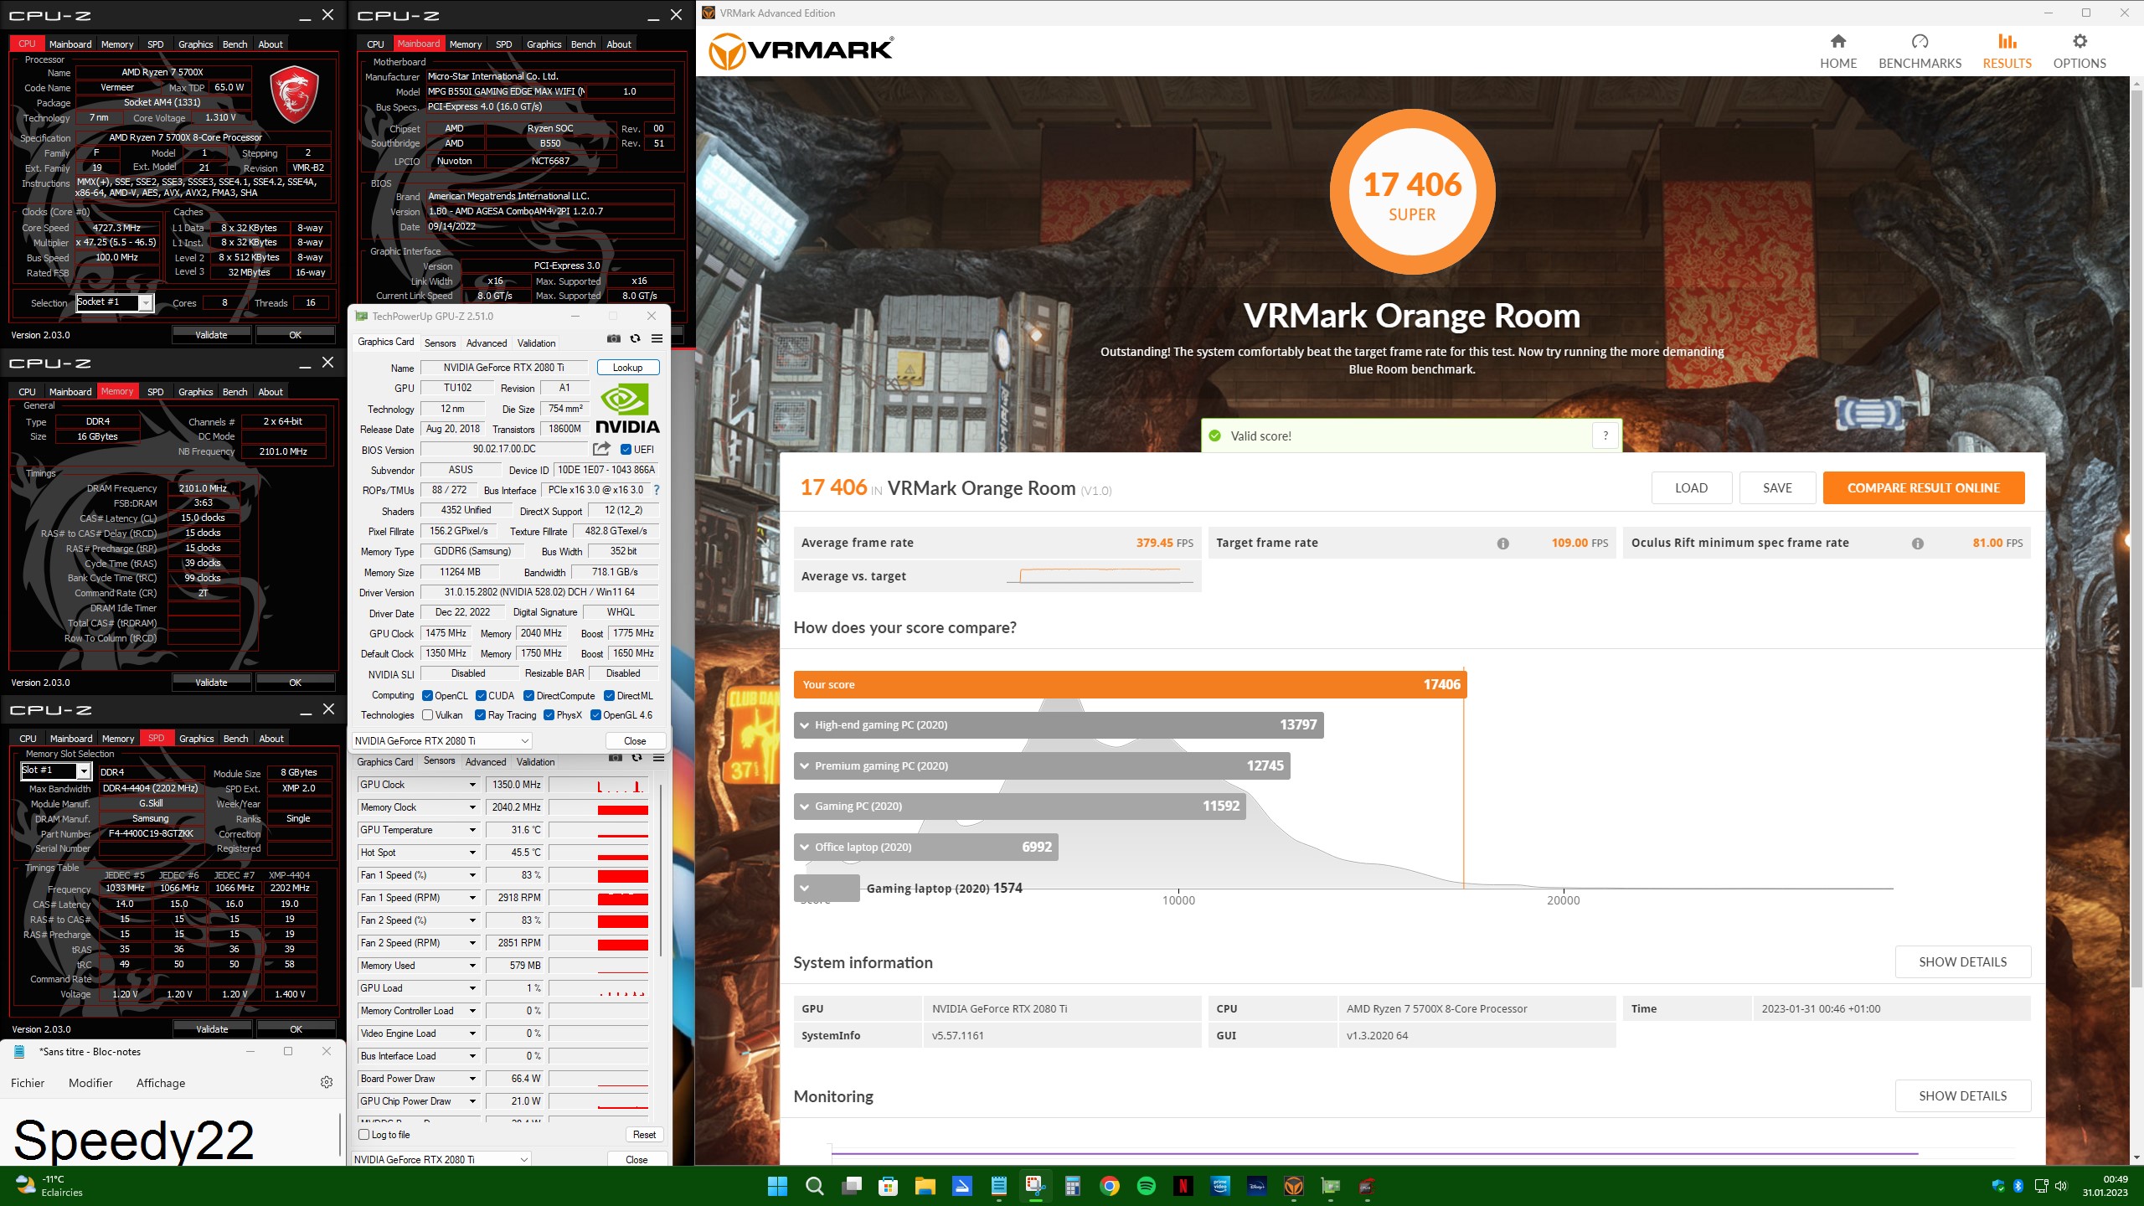Launch Netflix from taskbar
Viewport: 2144px width, 1206px height.
tap(1183, 1186)
